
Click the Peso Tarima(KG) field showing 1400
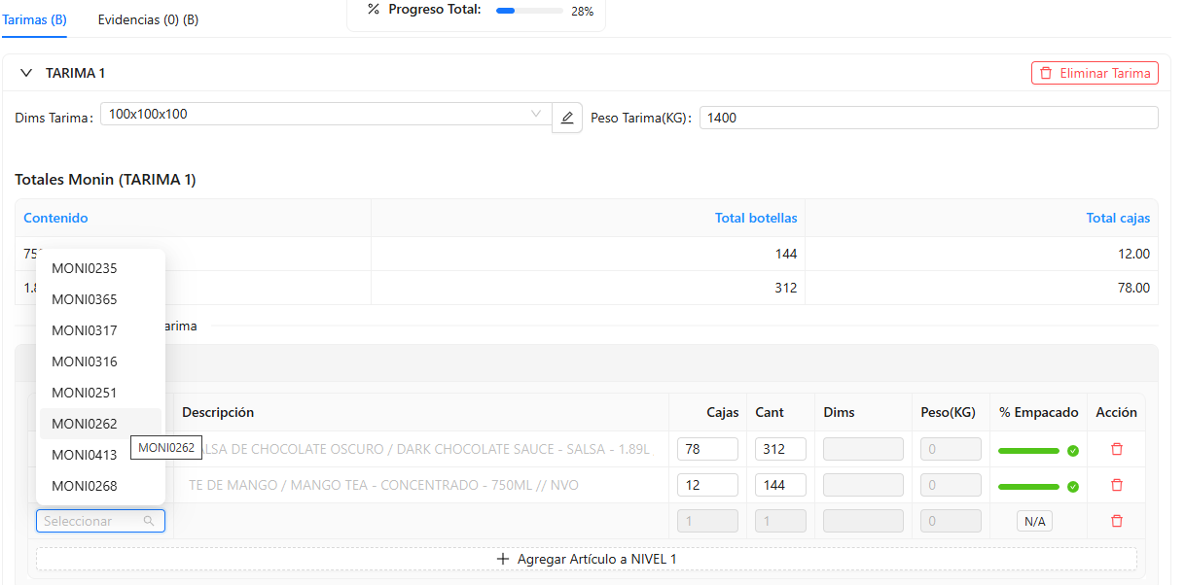tap(928, 118)
